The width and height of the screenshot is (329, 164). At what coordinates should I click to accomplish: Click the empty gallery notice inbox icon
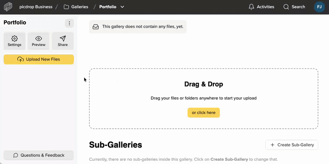tap(96, 27)
